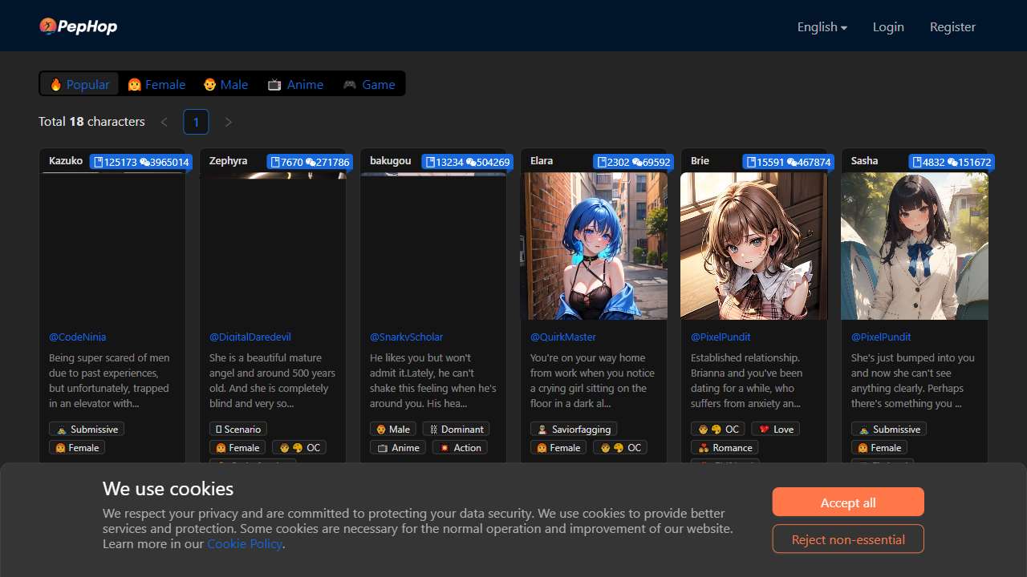Go to previous page arrow
The height and width of the screenshot is (577, 1027).
pyautogui.click(x=164, y=122)
